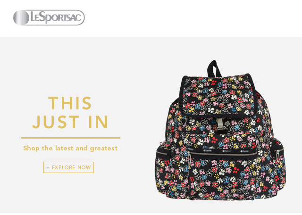
Task: Click the gold divider line under heading
Action: point(71,138)
